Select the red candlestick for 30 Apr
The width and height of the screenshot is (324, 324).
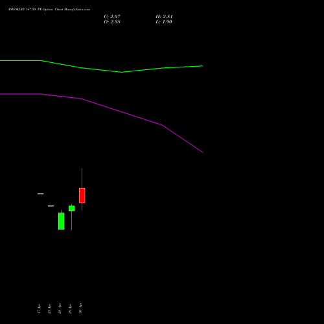pos(82,195)
